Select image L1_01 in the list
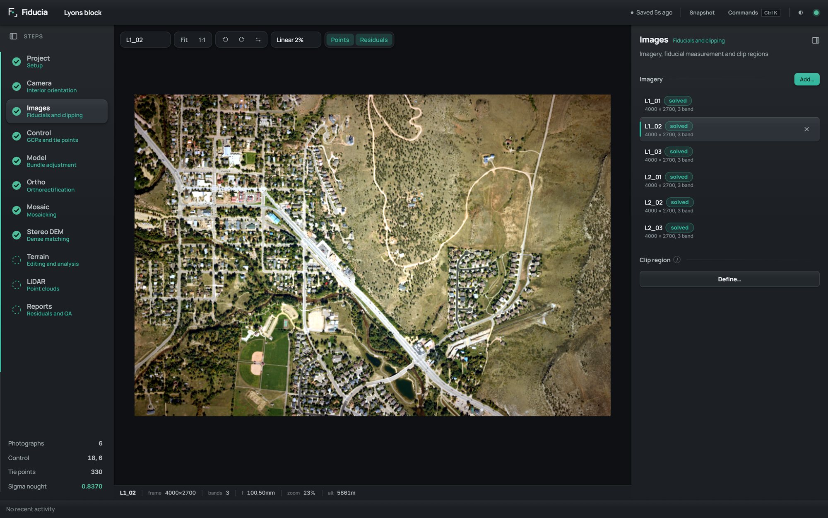The width and height of the screenshot is (828, 518). tap(729, 104)
